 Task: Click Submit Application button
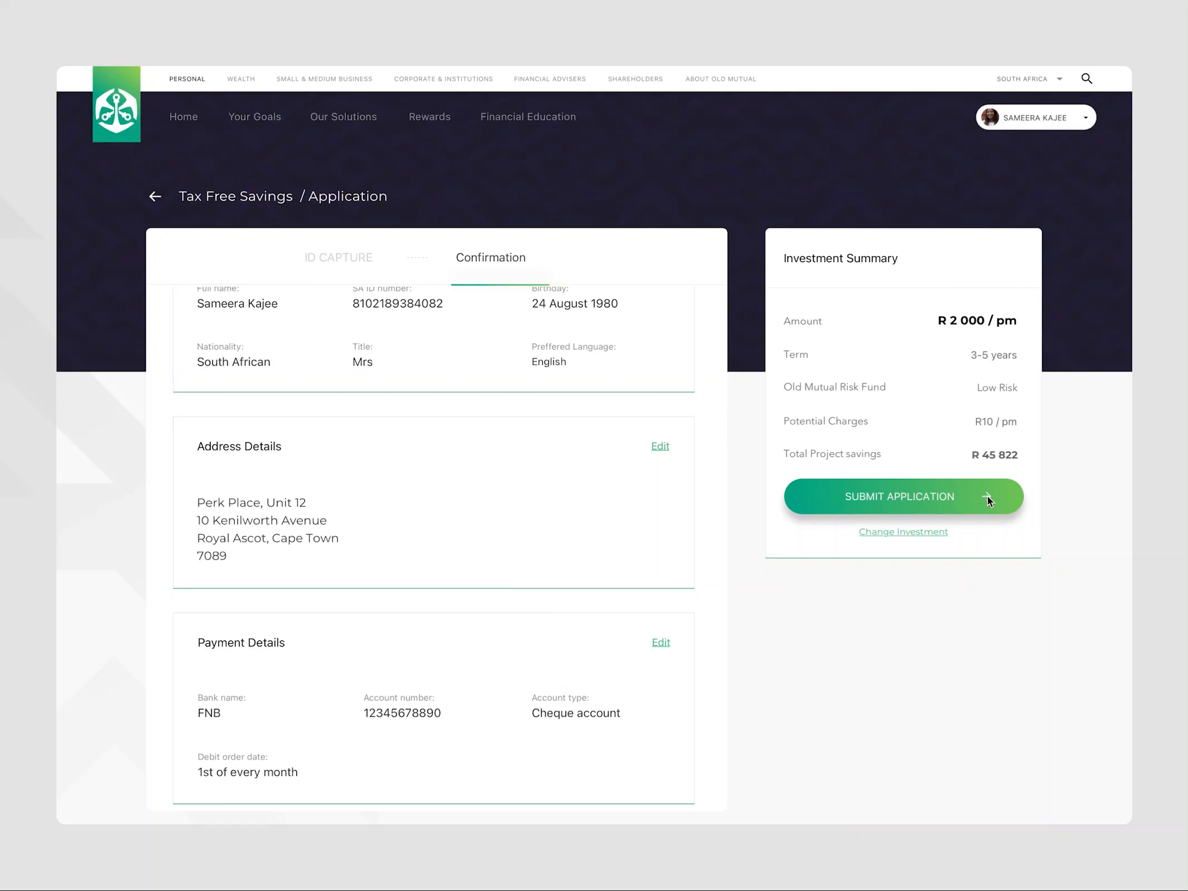(x=903, y=496)
